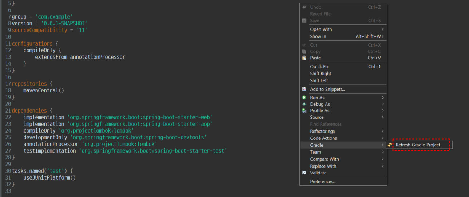Expand the Compare With submenu arrow
Screen dimensions: 469x197
tap(383, 159)
